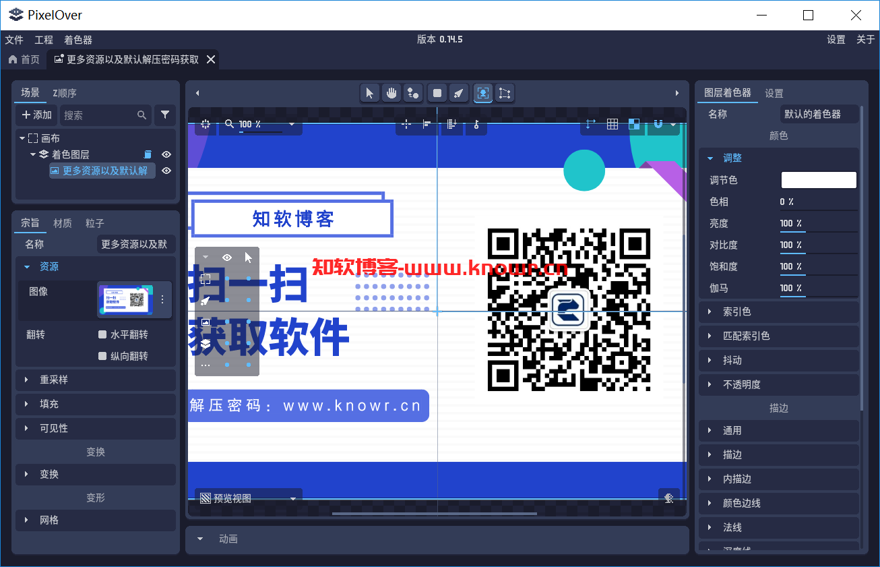The image size is (880, 567).
Task: Select the rocket particle tool in the top toolbar
Action: [459, 94]
